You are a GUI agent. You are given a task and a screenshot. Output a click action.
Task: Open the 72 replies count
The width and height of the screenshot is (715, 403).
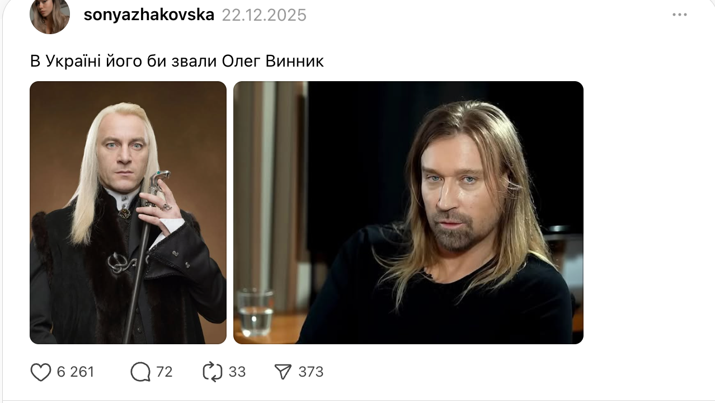[164, 372]
